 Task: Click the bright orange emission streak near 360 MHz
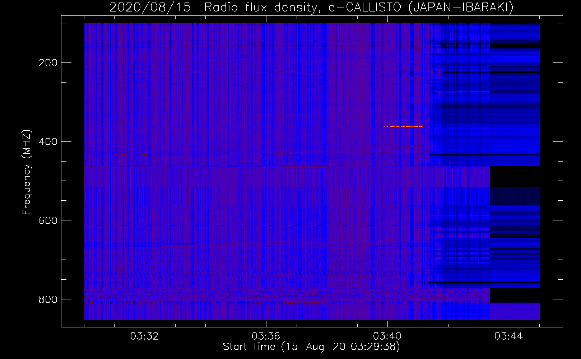(403, 126)
